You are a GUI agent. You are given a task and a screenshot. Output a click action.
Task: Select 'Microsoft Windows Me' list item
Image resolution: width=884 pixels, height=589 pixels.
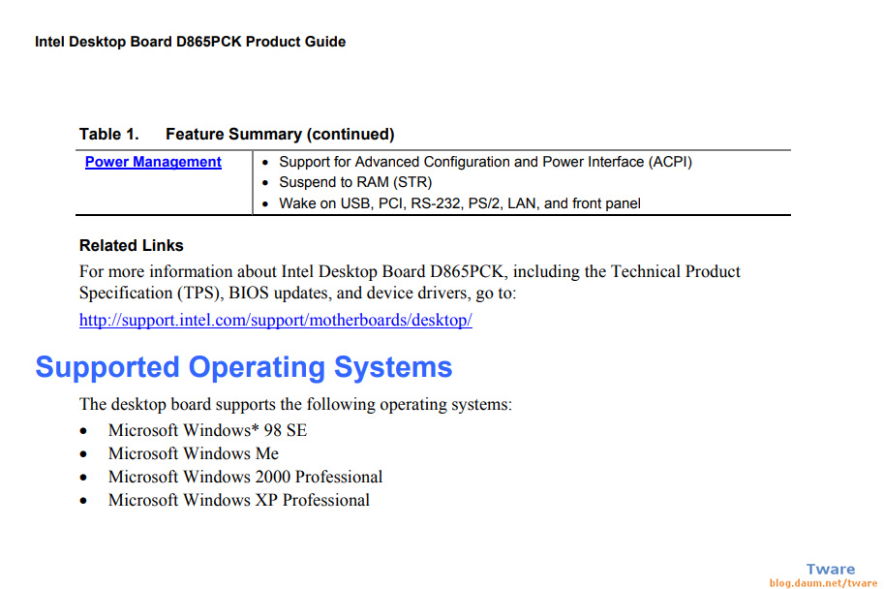click(194, 453)
